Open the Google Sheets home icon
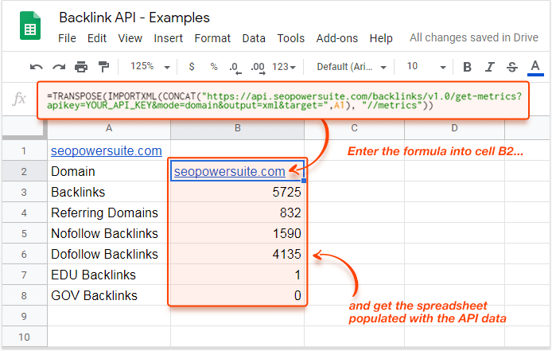The height and width of the screenshot is (351, 552). pyautogui.click(x=30, y=25)
